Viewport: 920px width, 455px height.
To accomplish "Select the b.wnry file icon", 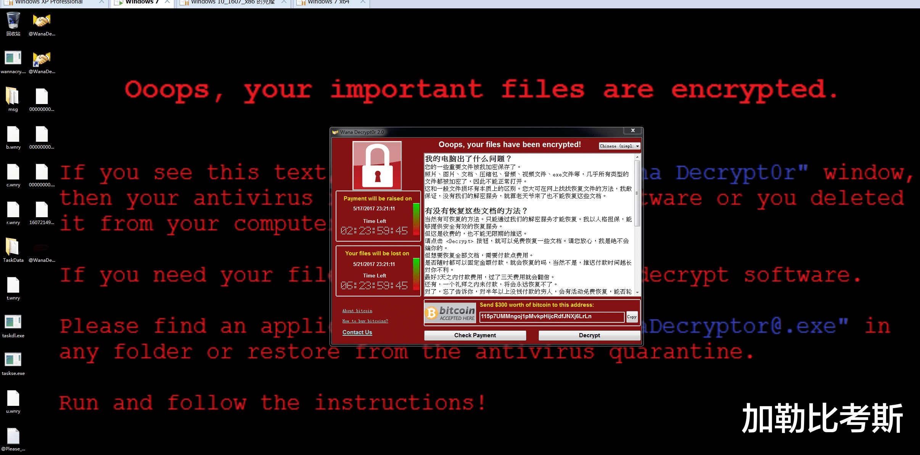I will [13, 137].
